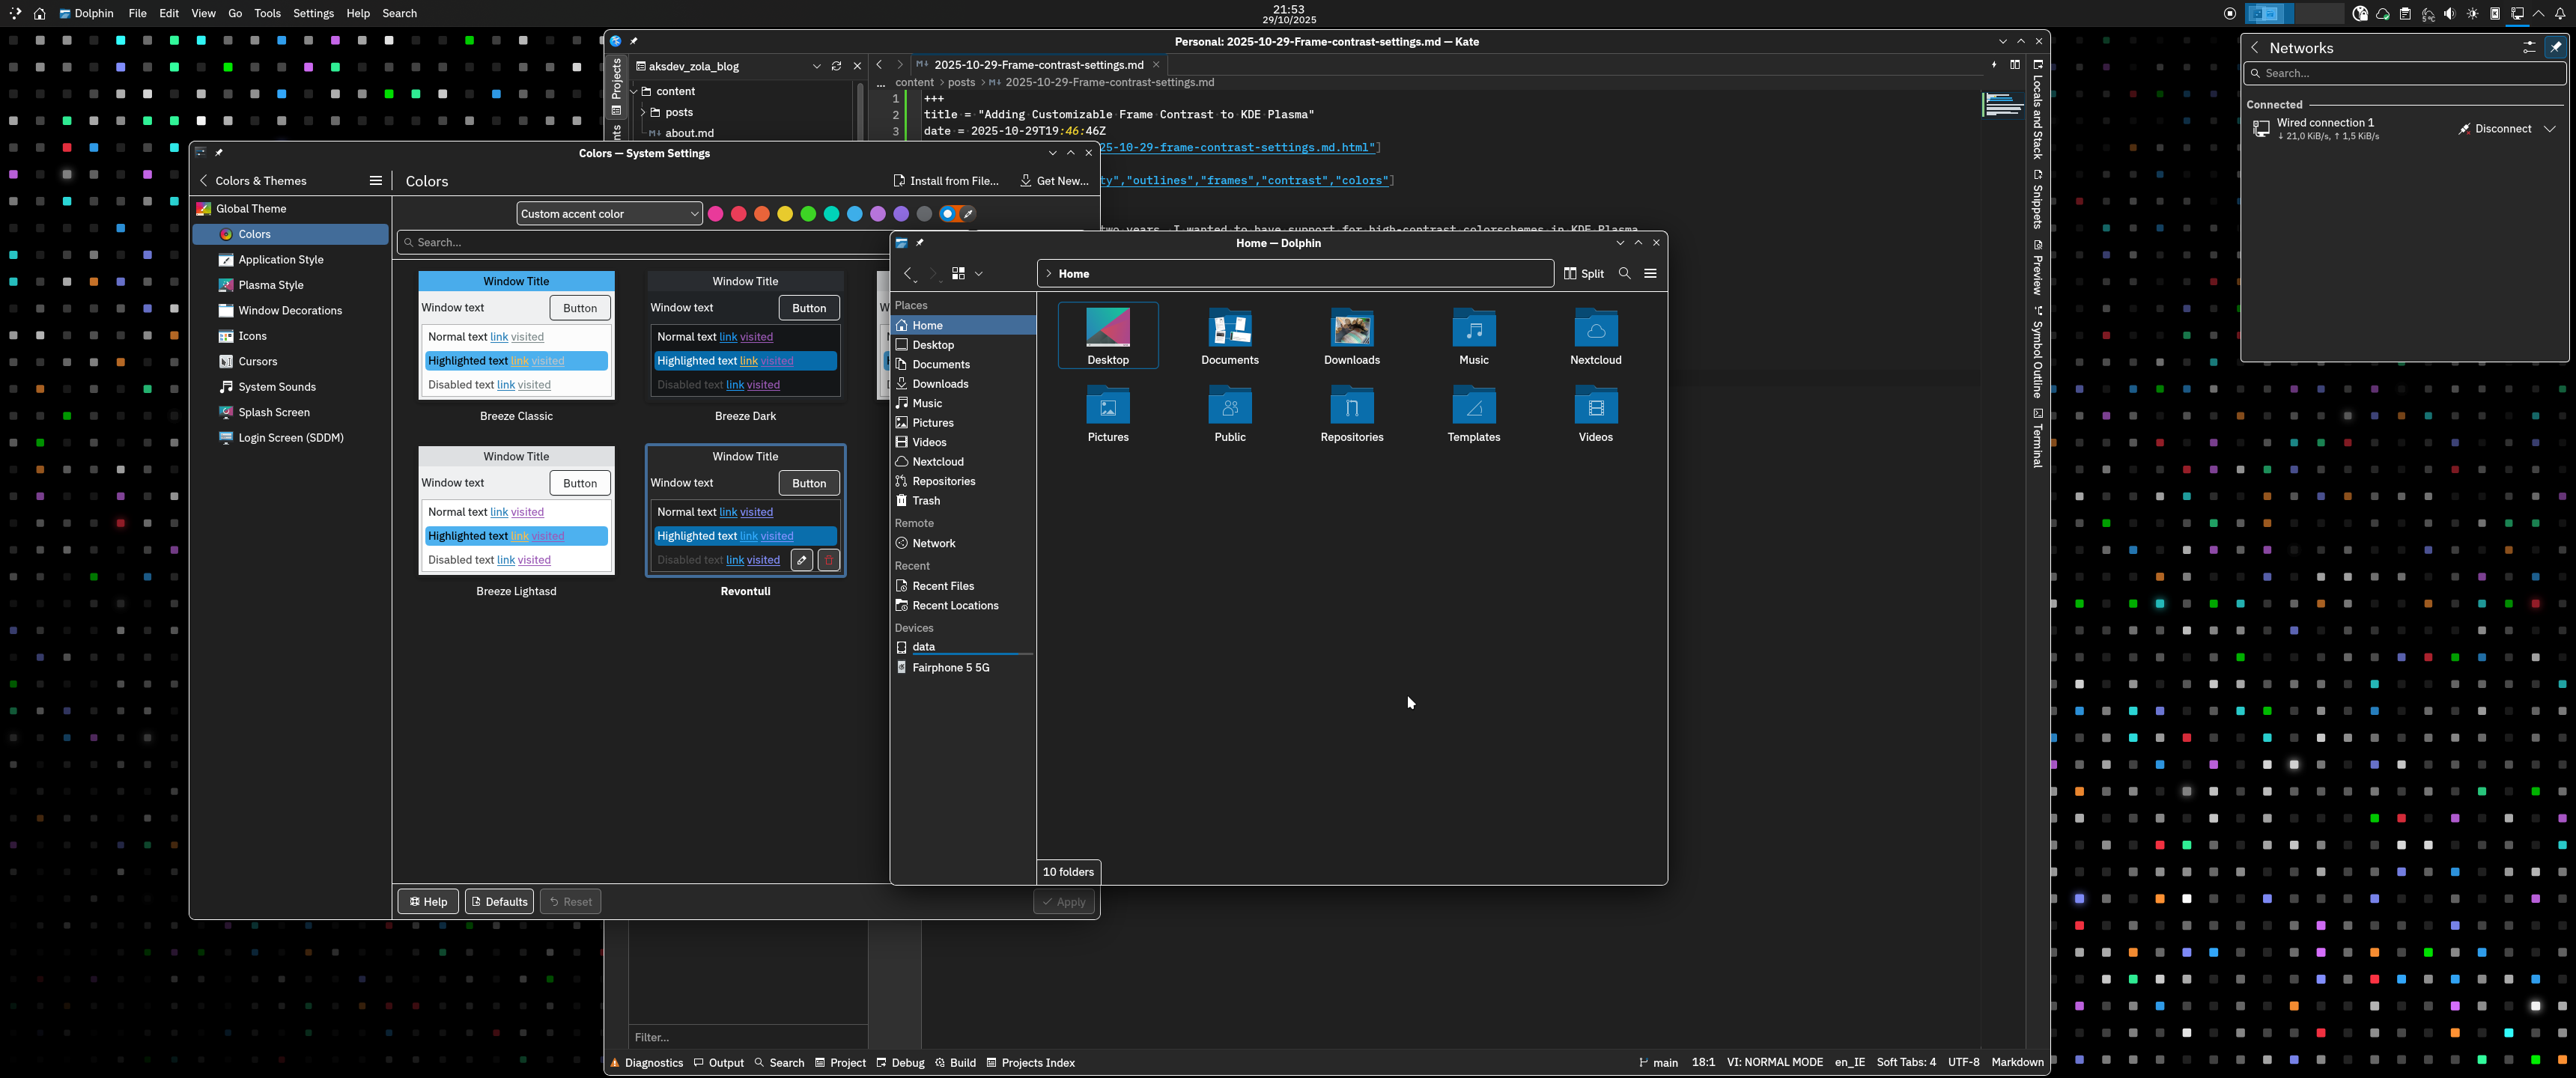
Task: Click Disconnect for Wired connection 1
Action: (2495, 128)
